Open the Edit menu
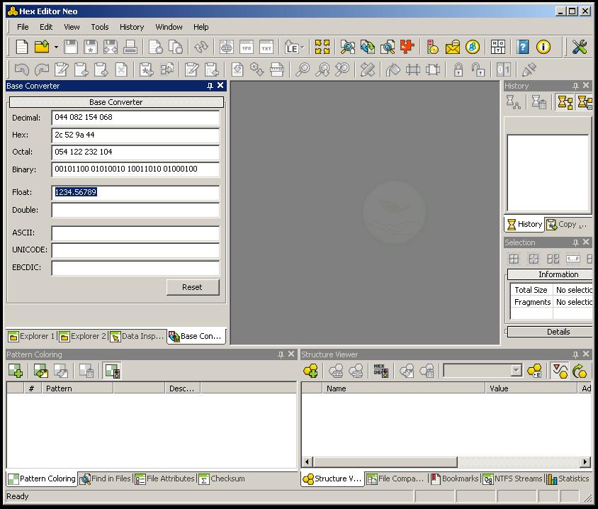 point(46,27)
